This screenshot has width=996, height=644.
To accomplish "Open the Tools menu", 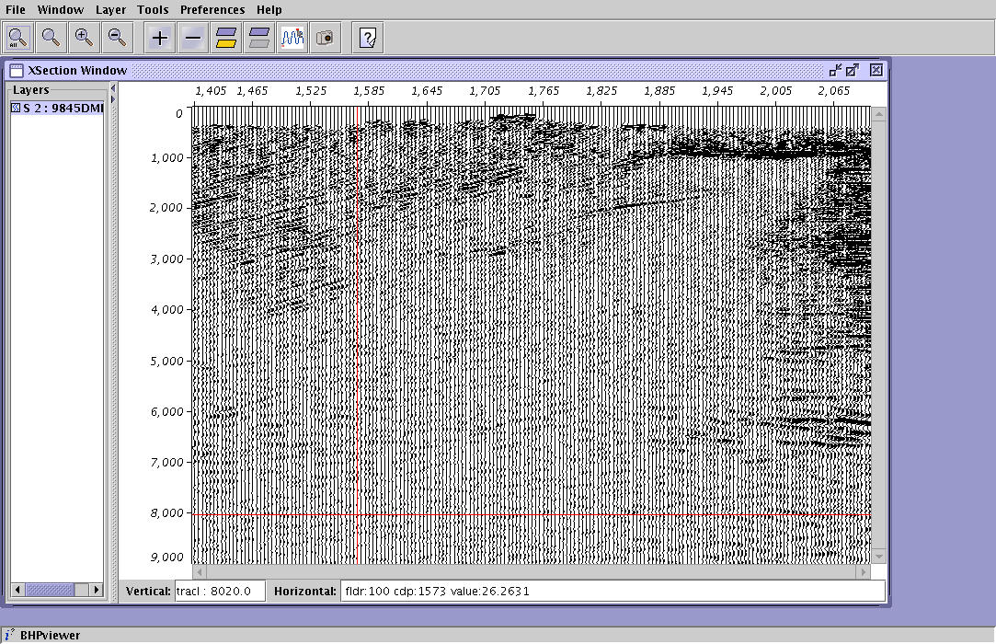I will coord(153,9).
